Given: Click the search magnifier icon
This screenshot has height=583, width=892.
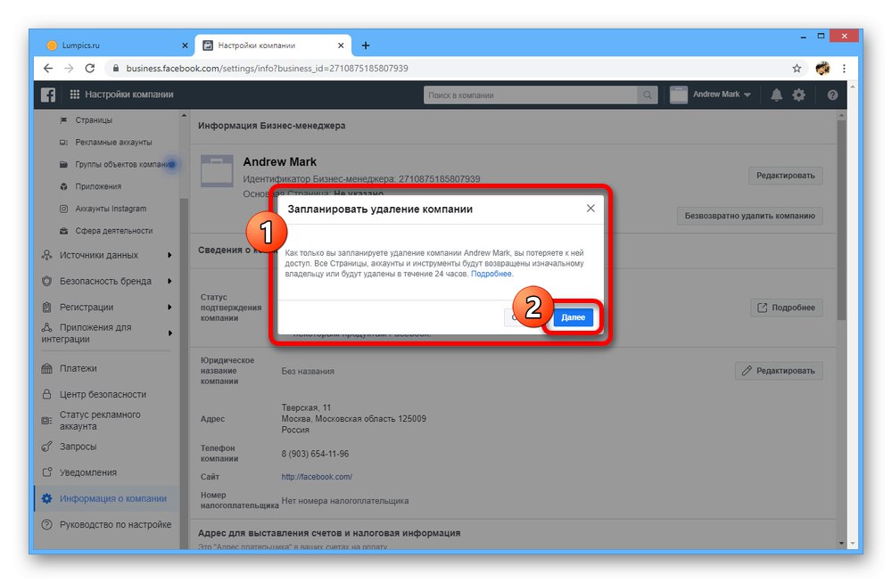Looking at the screenshot, I should pos(648,95).
